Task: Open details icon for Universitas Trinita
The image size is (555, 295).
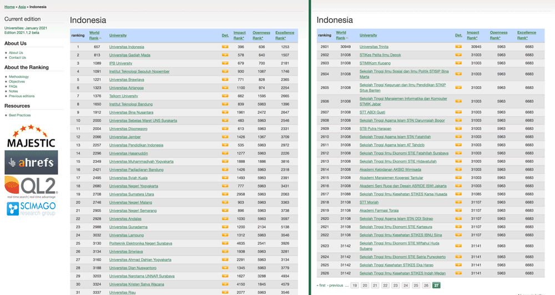Action: coord(458,47)
